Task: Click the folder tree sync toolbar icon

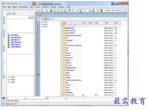Action: pos(90,10)
